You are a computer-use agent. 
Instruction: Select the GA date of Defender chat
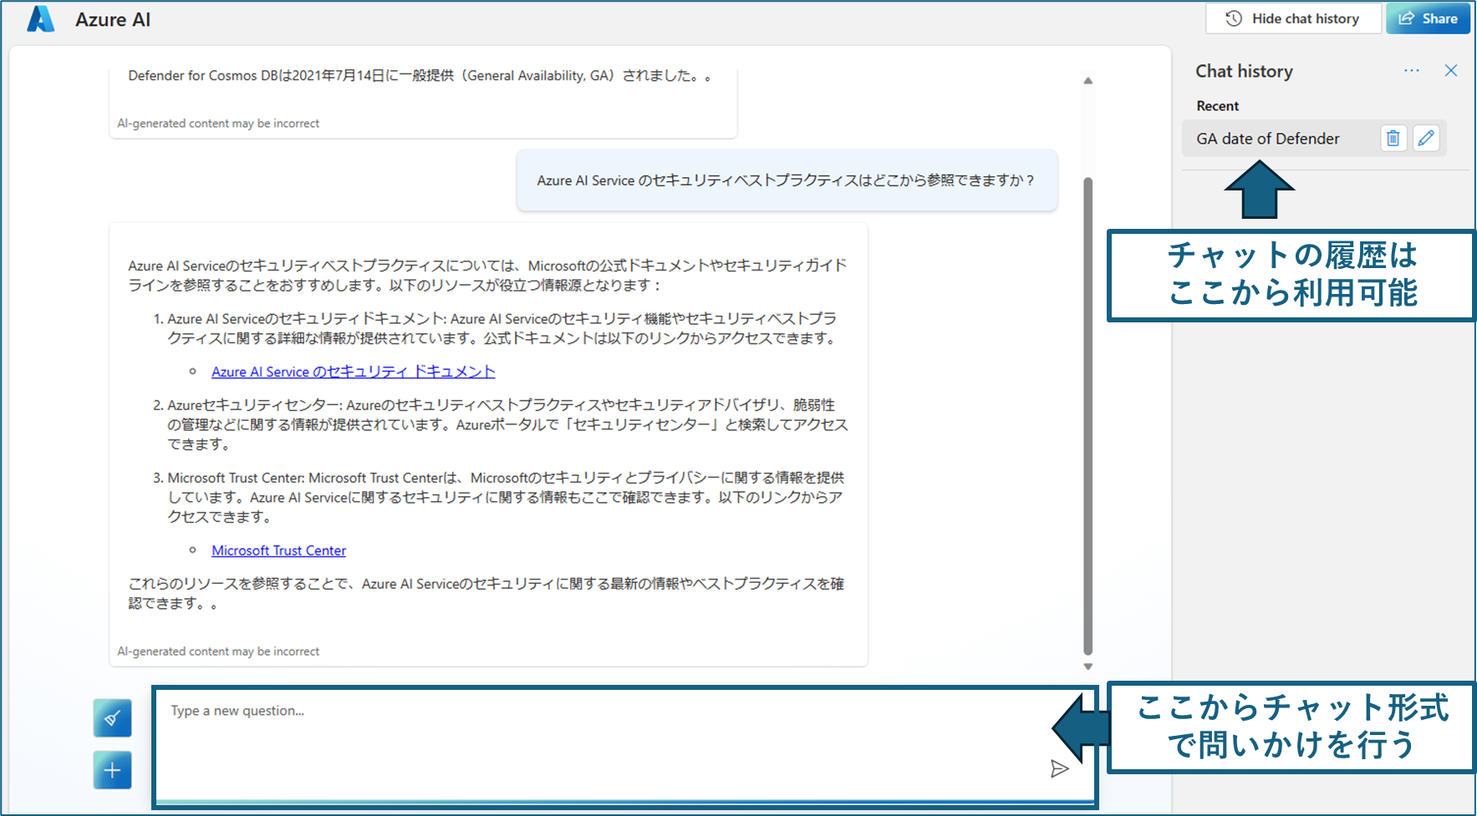tap(1267, 138)
